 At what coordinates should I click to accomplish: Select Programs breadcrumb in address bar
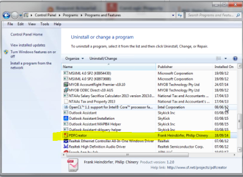tap(70, 15)
